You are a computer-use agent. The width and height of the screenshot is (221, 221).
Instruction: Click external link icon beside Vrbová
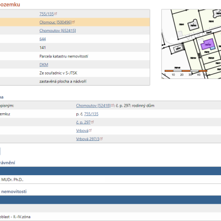click(x=91, y=130)
